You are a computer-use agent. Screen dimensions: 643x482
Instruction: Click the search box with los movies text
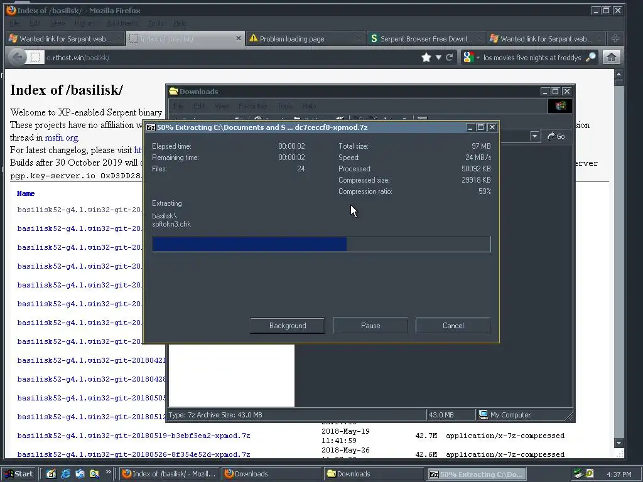pos(532,57)
